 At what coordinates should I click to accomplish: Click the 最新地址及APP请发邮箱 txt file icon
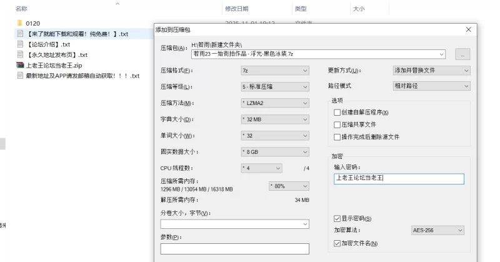20,76
